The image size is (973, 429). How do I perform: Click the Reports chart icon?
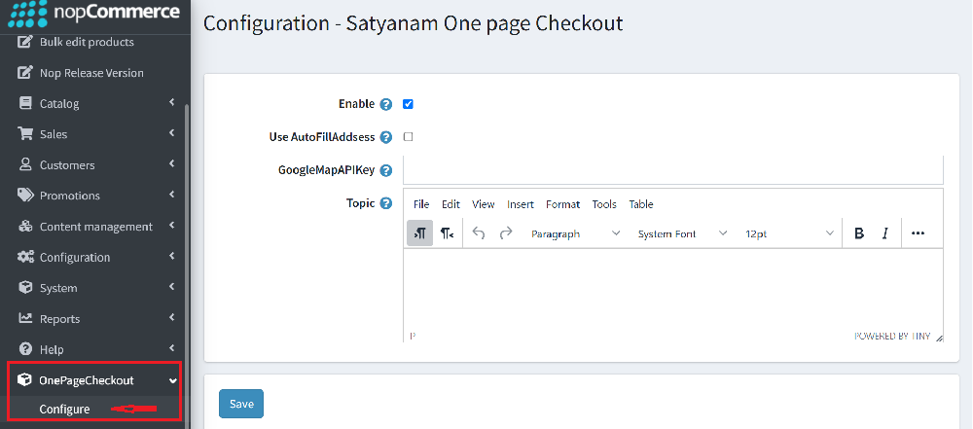pyautogui.click(x=25, y=318)
